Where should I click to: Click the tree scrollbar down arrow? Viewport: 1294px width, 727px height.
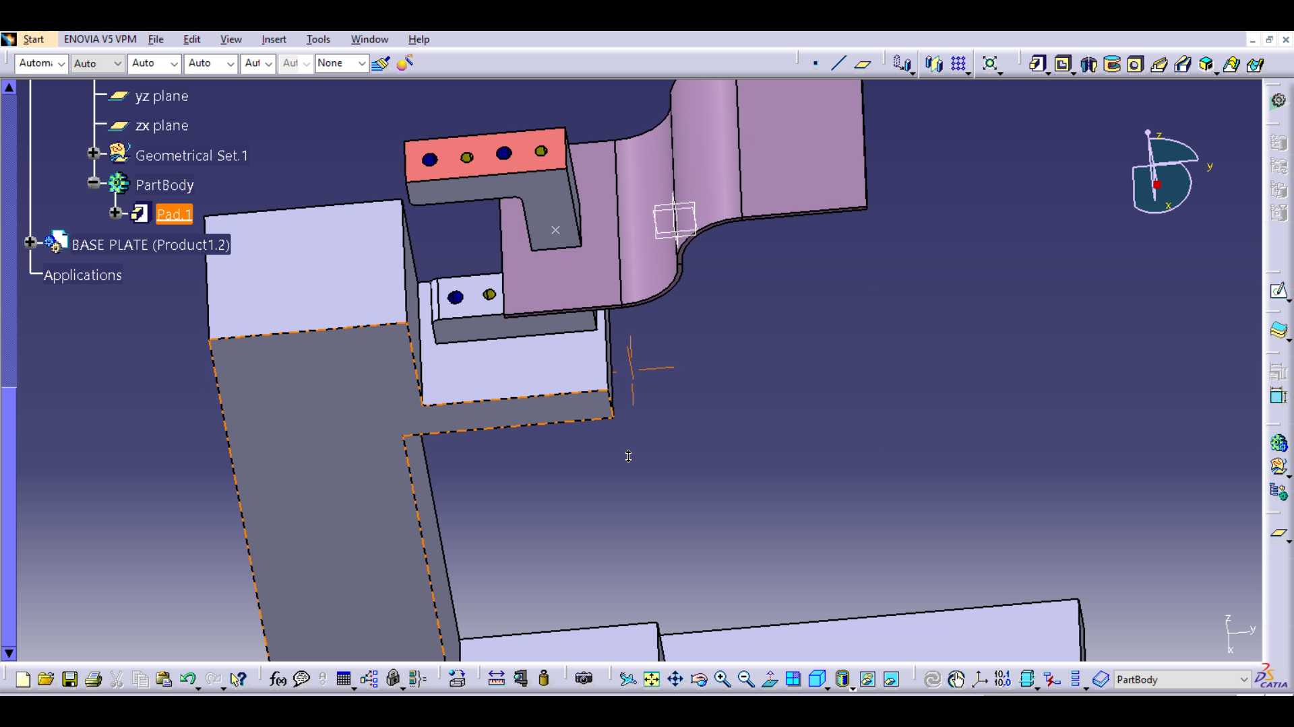(x=9, y=653)
